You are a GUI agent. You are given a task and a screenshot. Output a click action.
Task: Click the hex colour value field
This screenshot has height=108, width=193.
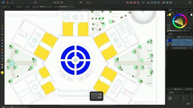(x=190, y=28)
